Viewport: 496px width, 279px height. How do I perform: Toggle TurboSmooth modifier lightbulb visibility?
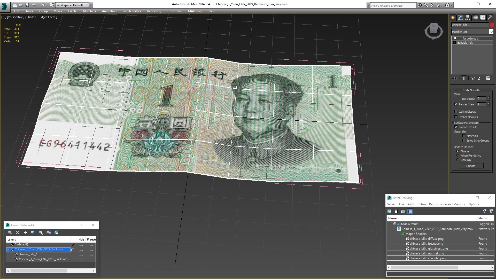click(x=455, y=38)
